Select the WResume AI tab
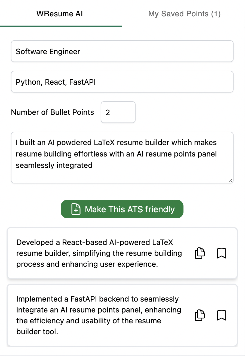 [60, 14]
